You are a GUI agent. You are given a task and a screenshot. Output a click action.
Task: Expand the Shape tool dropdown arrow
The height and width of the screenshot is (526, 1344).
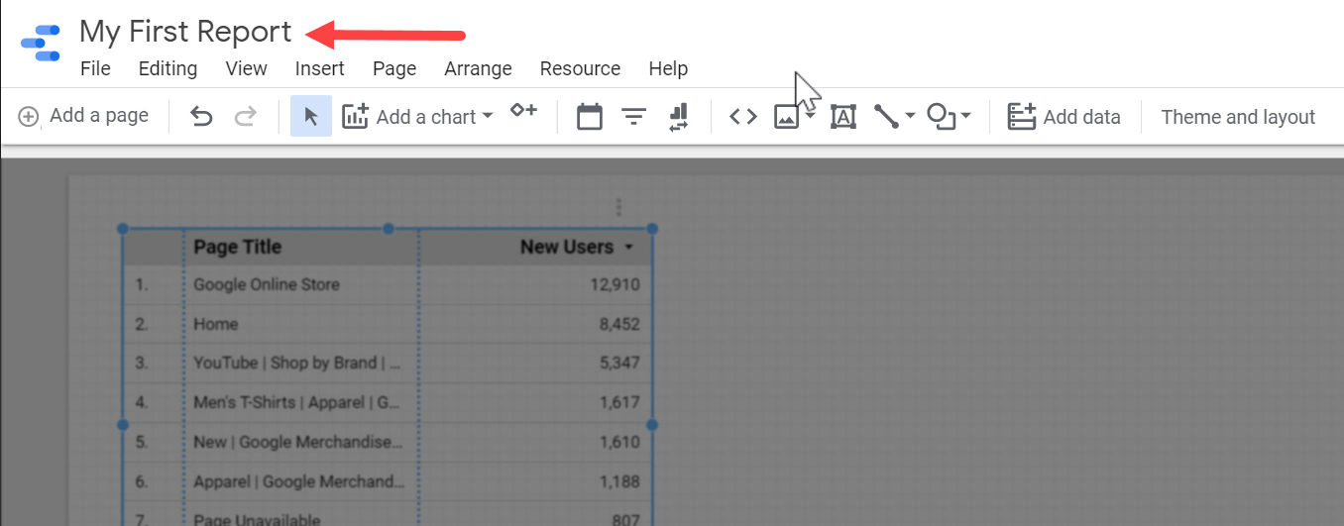pyautogui.click(x=966, y=117)
